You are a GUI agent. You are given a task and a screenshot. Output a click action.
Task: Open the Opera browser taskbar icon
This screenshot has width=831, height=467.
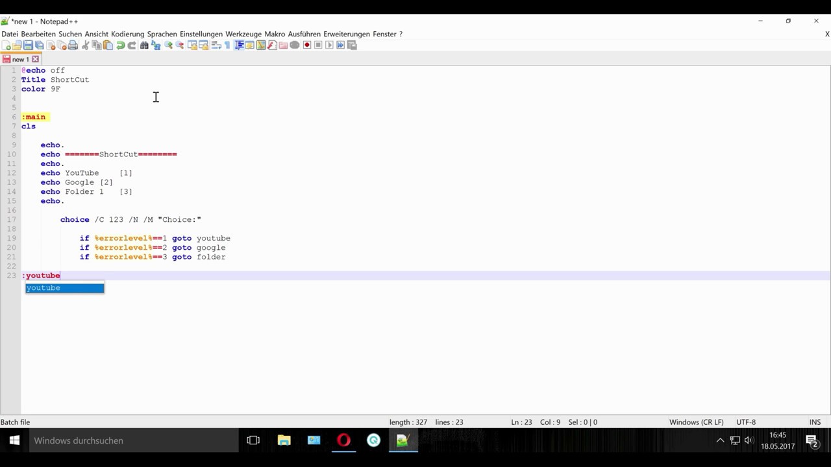point(343,440)
